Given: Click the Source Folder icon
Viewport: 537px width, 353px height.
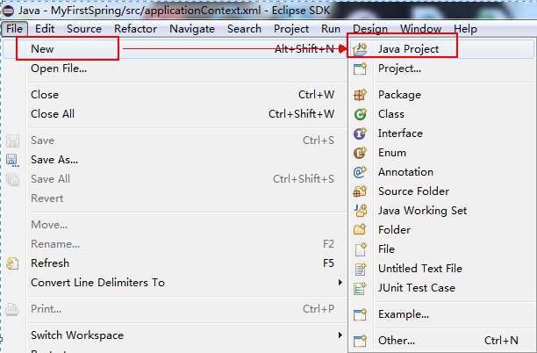Looking at the screenshot, I should (360, 191).
